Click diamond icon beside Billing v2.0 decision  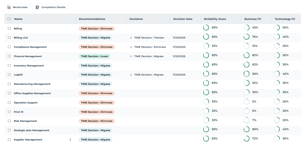coord(131,38)
